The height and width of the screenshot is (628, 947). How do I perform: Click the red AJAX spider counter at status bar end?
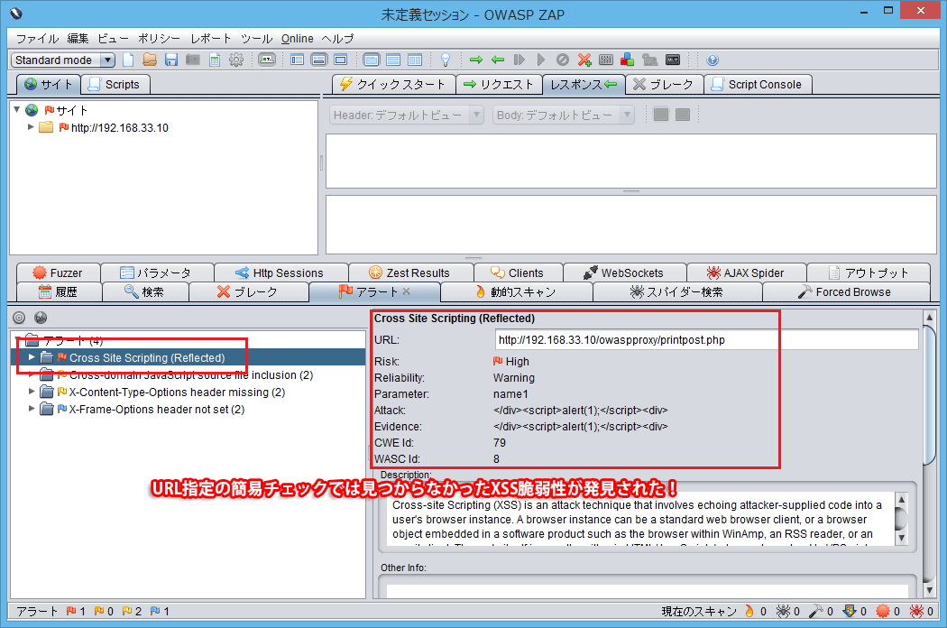click(922, 612)
